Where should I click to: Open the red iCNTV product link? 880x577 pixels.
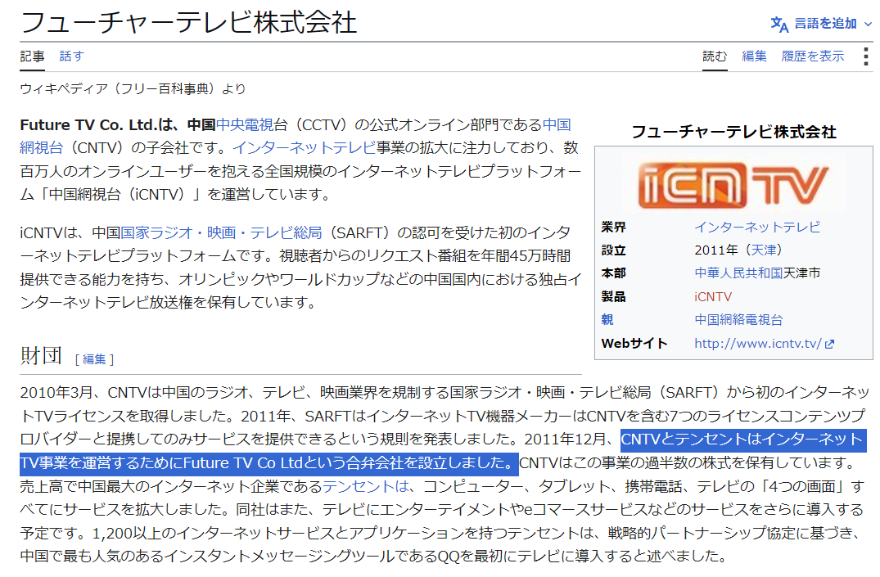[x=713, y=296]
